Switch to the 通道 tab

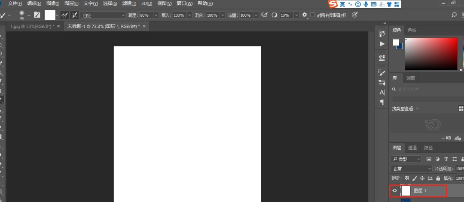tap(412, 148)
